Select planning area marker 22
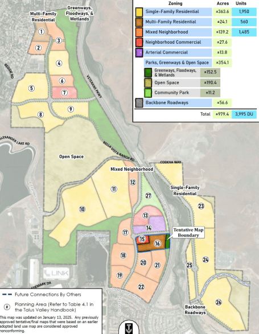259x334 pixels. [x=141, y=287]
